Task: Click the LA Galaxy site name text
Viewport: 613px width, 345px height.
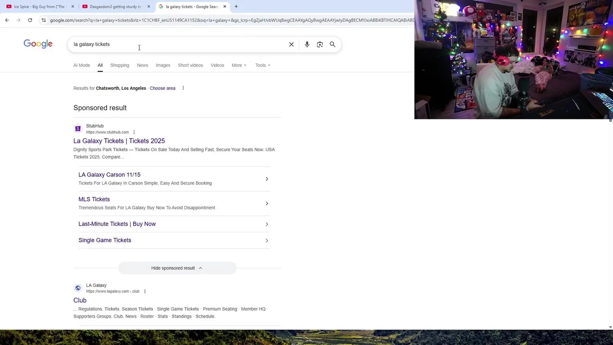Action: [96, 286]
